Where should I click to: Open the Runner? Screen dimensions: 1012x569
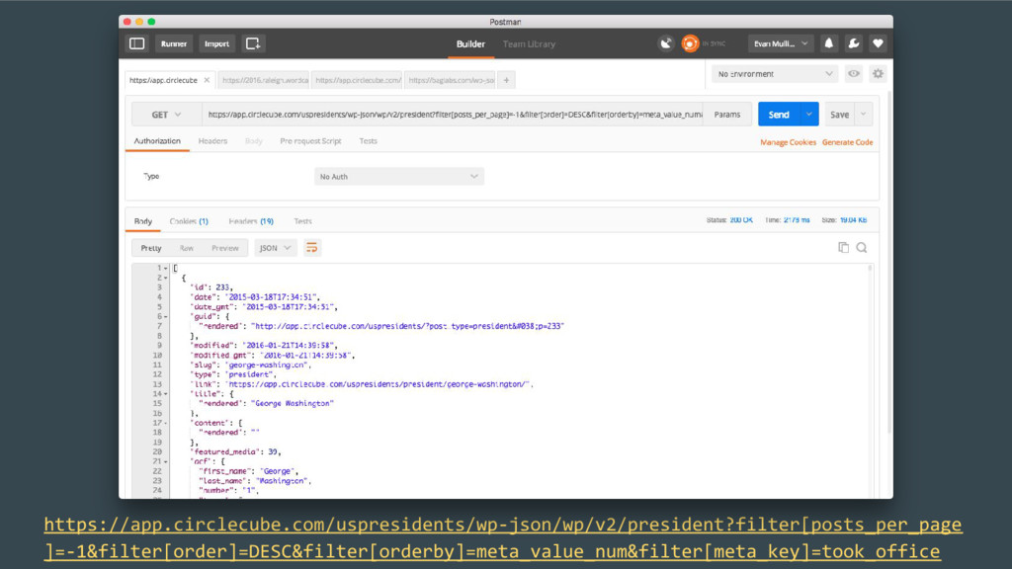click(174, 43)
